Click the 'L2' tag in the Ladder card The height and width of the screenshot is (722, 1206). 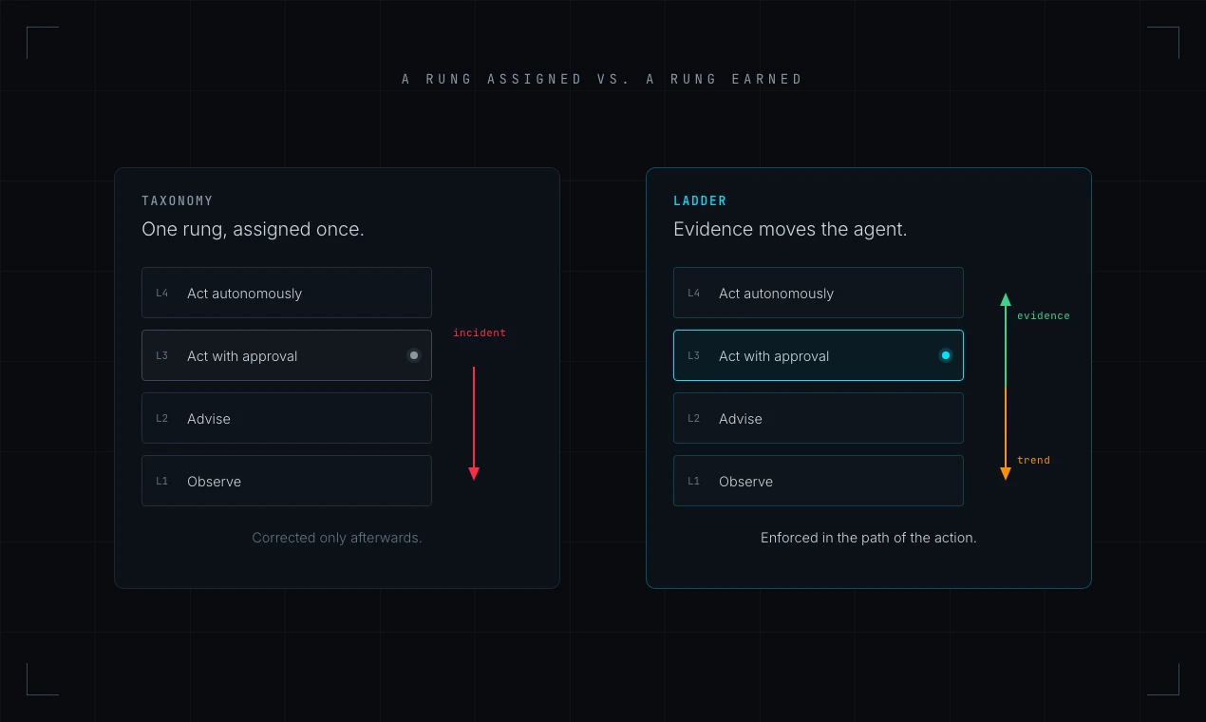pyautogui.click(x=694, y=419)
